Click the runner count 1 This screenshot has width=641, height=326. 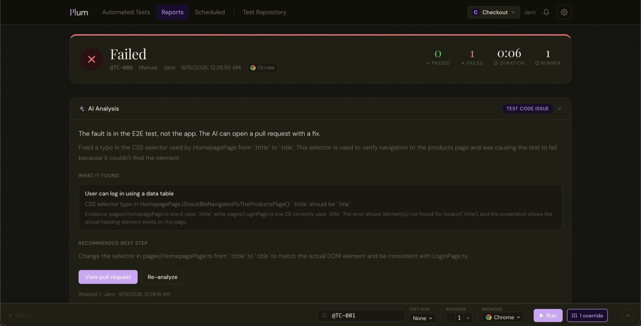click(x=548, y=54)
